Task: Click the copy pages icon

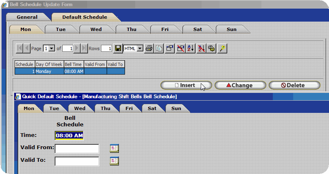Action: pyautogui.click(x=159, y=48)
